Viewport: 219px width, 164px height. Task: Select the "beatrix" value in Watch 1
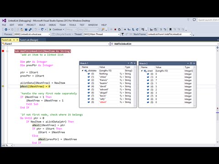point(104,83)
